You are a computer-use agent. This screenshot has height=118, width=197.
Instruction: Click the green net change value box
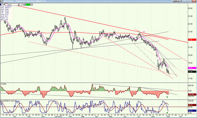[x=28, y=5]
